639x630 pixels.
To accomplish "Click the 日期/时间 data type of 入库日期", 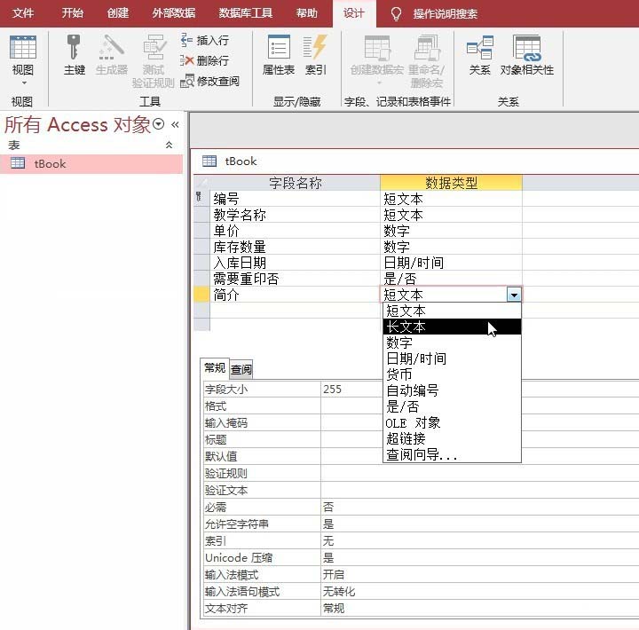I will click(451, 263).
